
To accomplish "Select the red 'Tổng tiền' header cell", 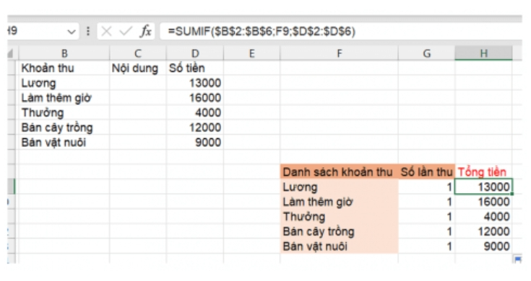I will pos(483,172).
